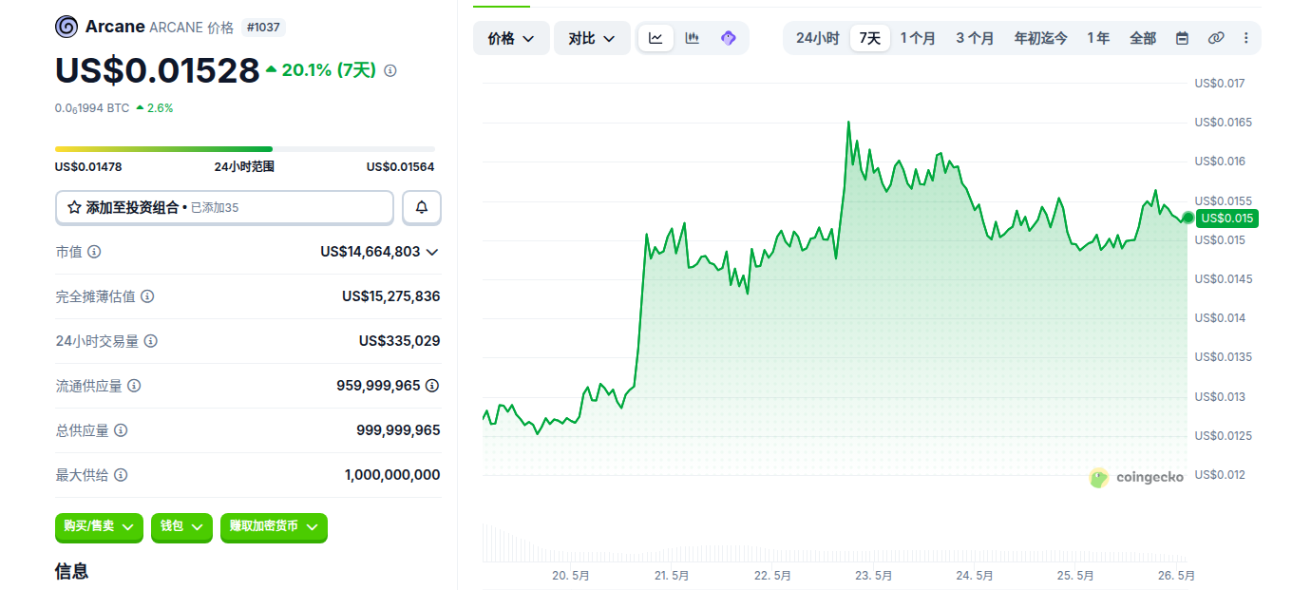Expand the 价格 dropdown

tap(511, 38)
